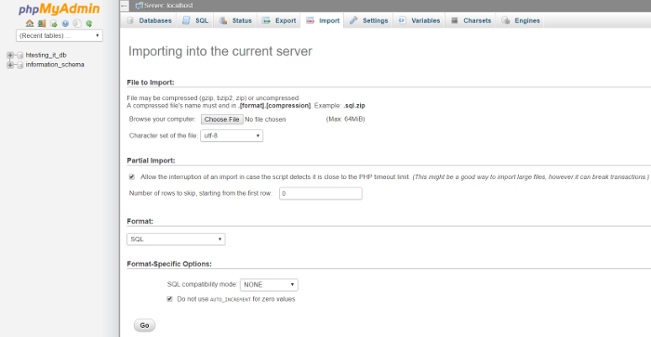Open the SQL compatibility mode NONE dropdown
This screenshot has height=337, width=651.
269,285
